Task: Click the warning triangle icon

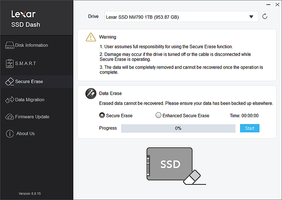Action: pyautogui.click(x=91, y=37)
